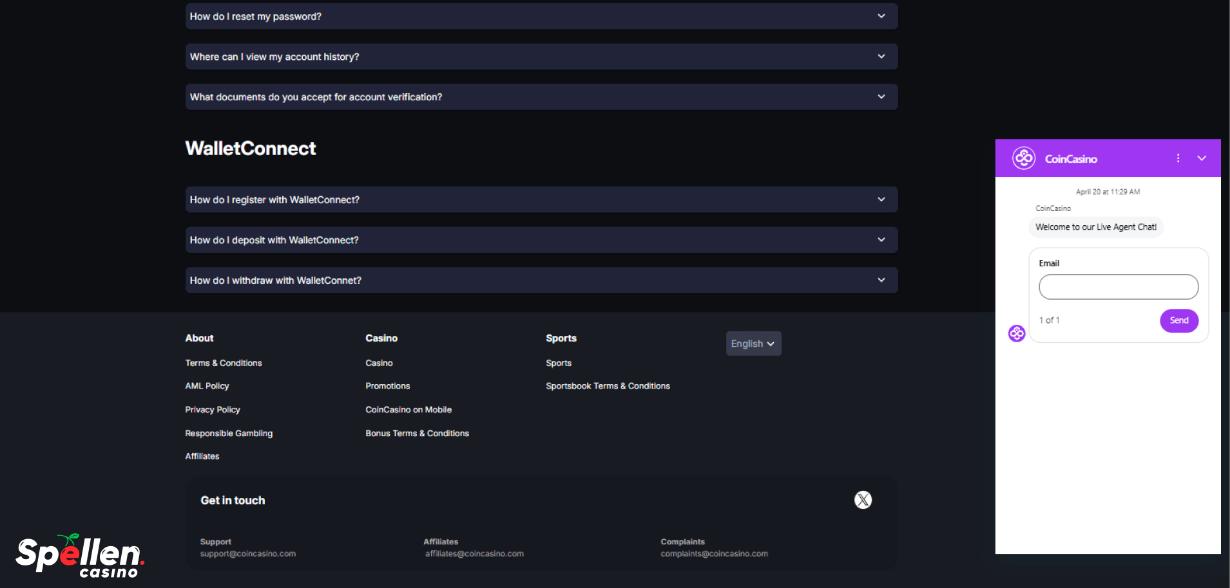Click the bold Sports footer column heading
Viewport: 1230px width, 588px height.
click(561, 338)
